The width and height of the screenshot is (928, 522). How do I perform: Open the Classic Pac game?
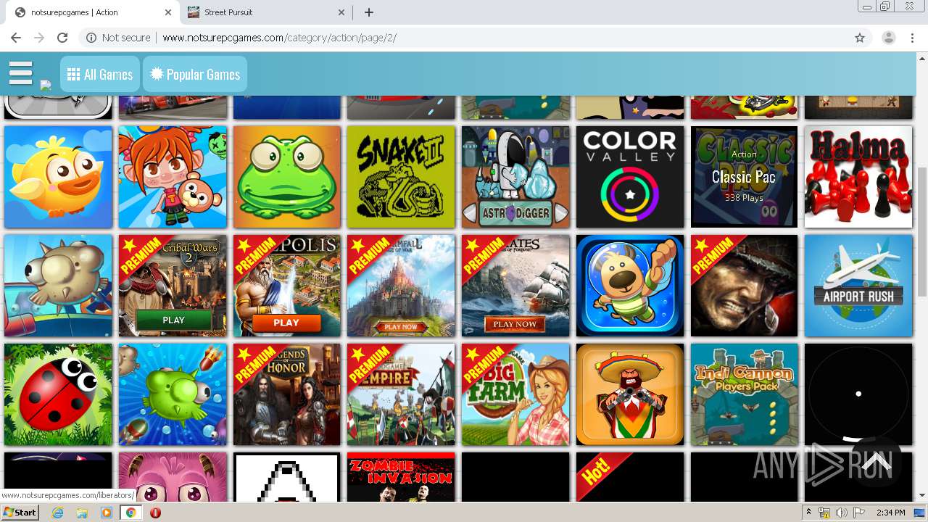point(744,177)
